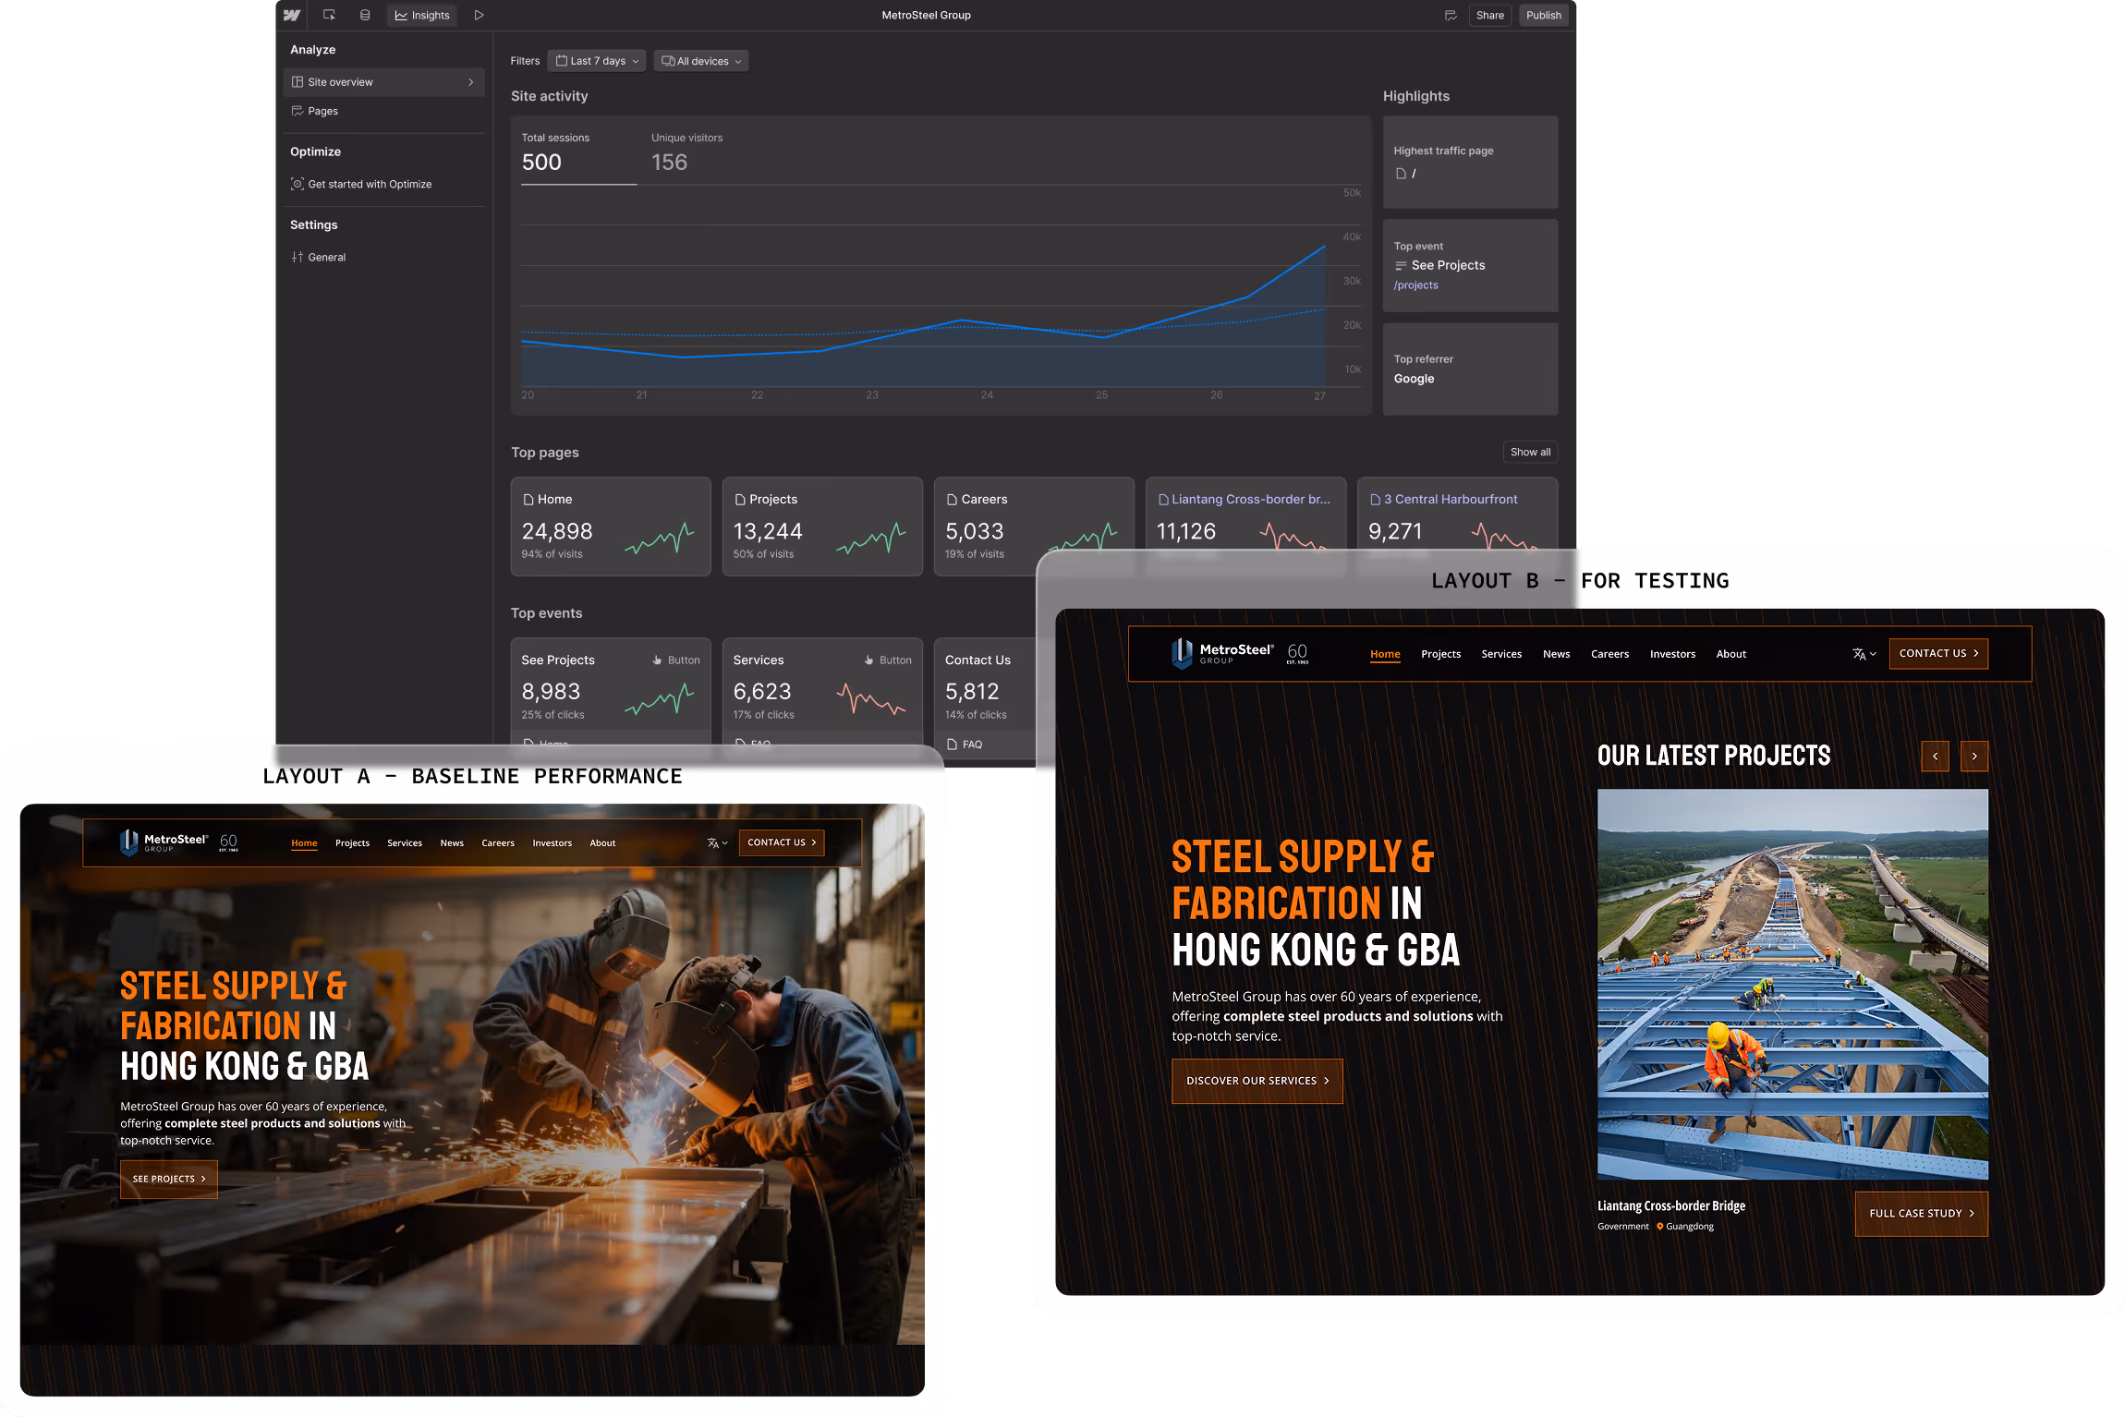
Task: Click the Insights chart button in top bar
Action: point(422,15)
